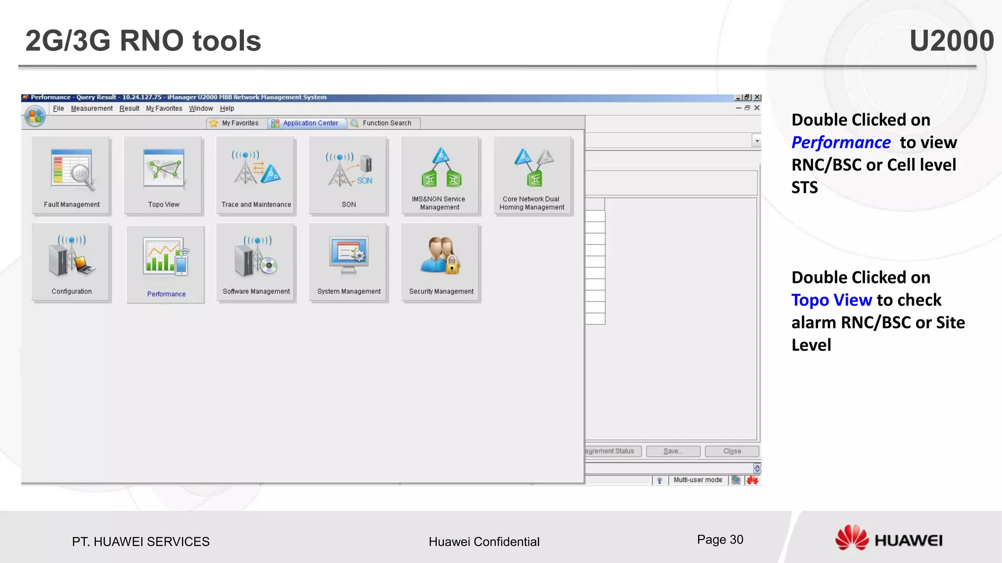
Task: Click the key icon in status bar
Action: pos(660,480)
